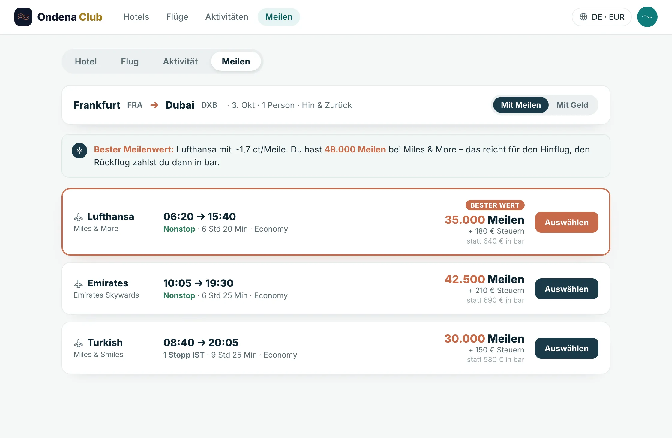Click the 'Emirates Skywards' program label
Screen dimensions: 672x438
(106, 295)
